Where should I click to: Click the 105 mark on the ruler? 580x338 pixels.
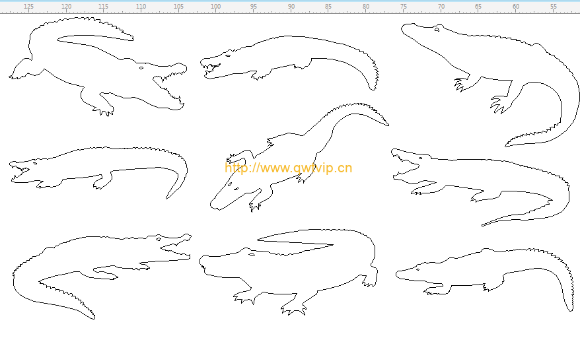pyautogui.click(x=178, y=7)
